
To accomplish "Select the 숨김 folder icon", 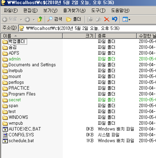I will 5,47.
